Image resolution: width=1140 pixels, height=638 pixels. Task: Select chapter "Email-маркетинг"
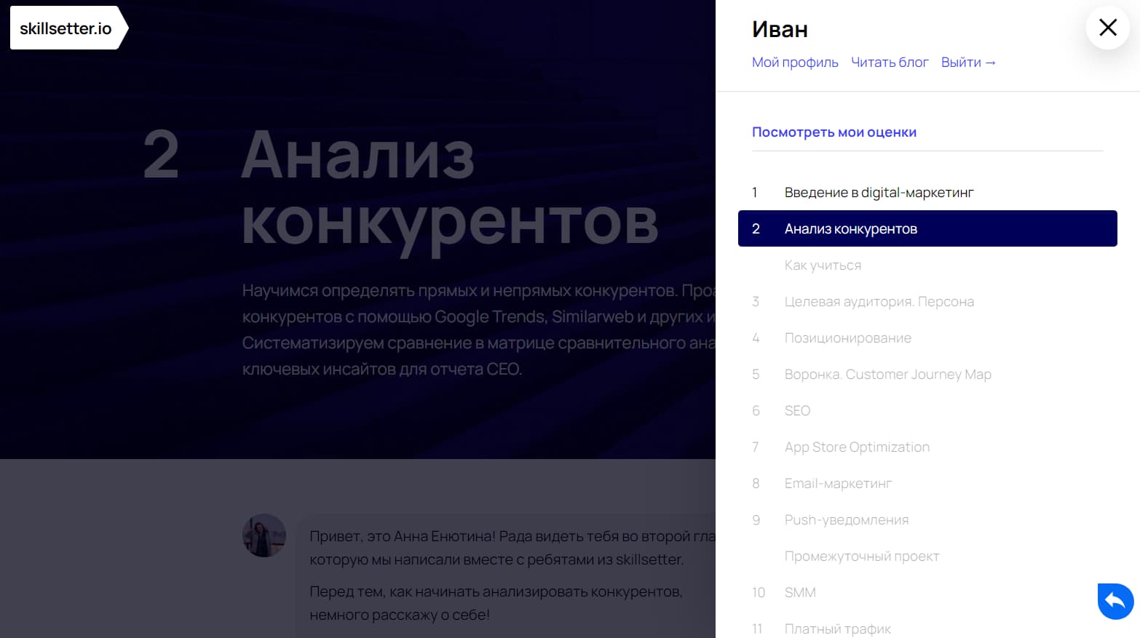coord(838,483)
